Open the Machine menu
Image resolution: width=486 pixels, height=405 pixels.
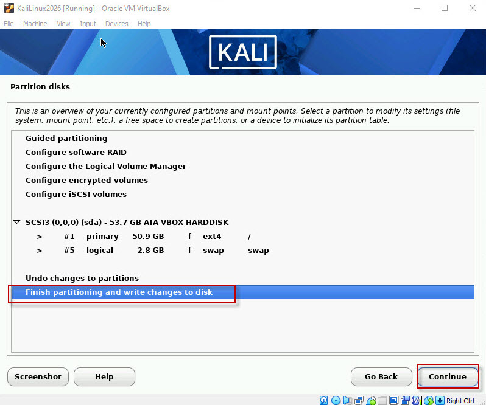pyautogui.click(x=35, y=24)
